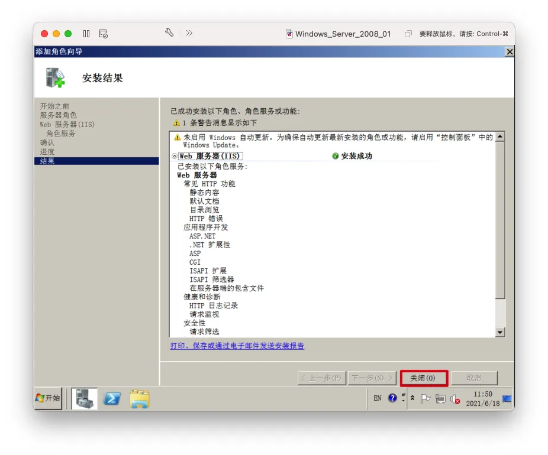548x455 pixels.
Task: Click the 健康和诊断 category heading
Action: 202,297
